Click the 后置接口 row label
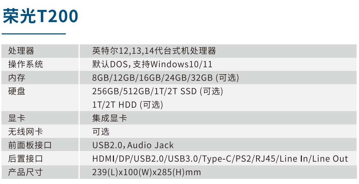The width and height of the screenshot is (359, 184). point(25,159)
